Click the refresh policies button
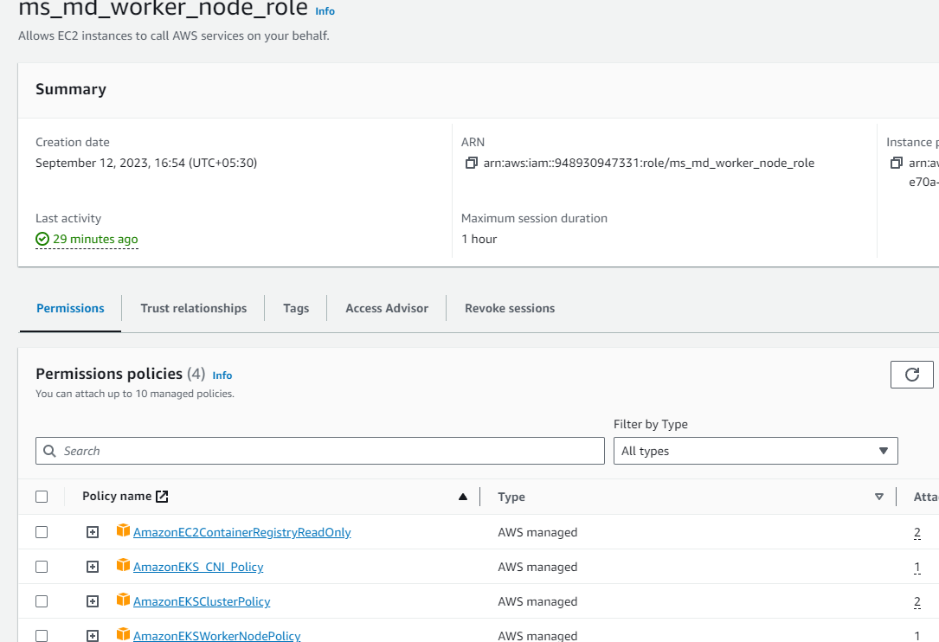This screenshot has width=939, height=642. [x=911, y=375]
